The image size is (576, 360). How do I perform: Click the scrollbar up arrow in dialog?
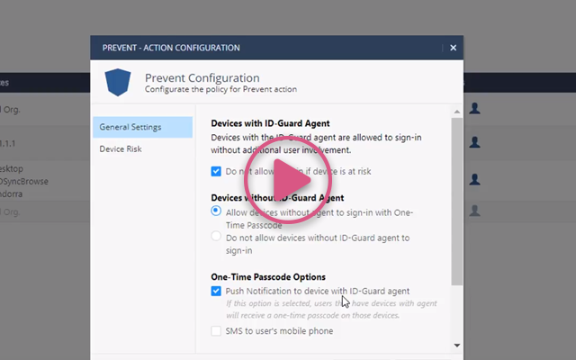(457, 112)
